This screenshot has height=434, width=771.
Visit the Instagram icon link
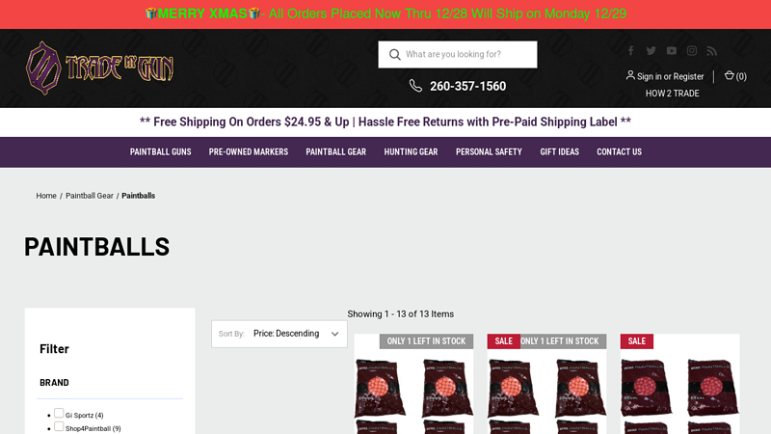click(x=692, y=51)
